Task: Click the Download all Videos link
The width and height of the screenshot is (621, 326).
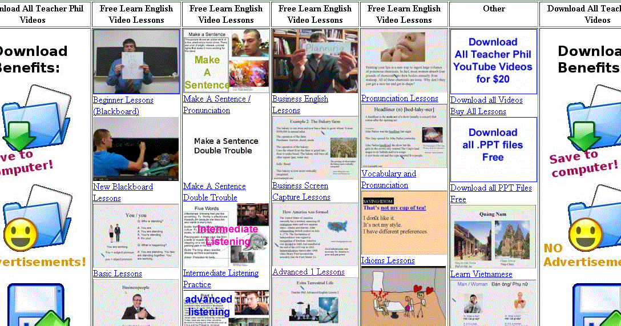Action: tap(486, 100)
